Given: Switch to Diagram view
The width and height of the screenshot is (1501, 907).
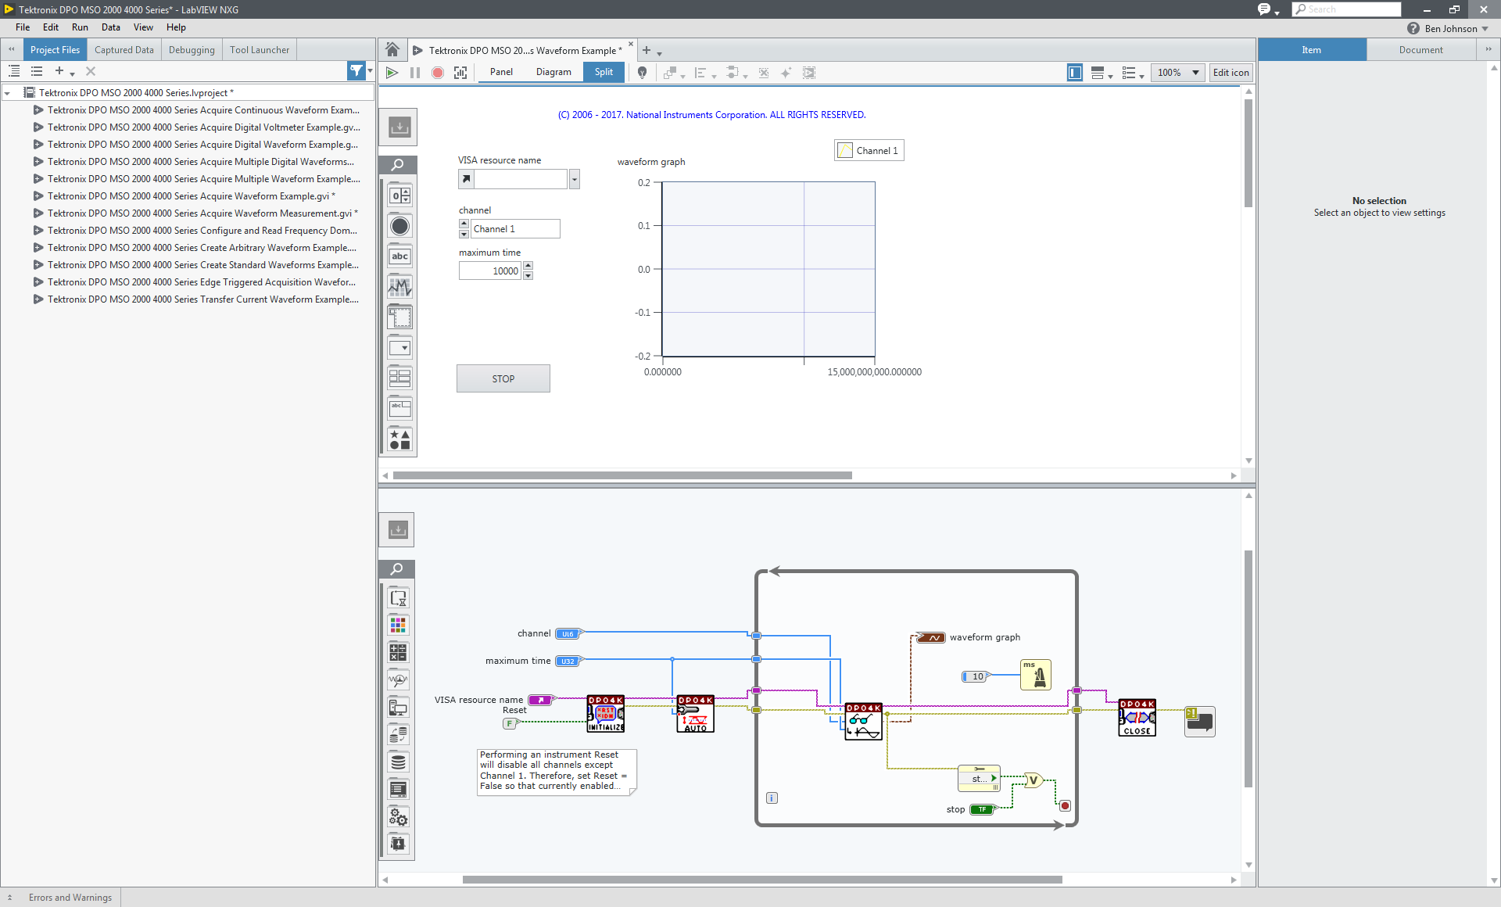Looking at the screenshot, I should tap(553, 72).
